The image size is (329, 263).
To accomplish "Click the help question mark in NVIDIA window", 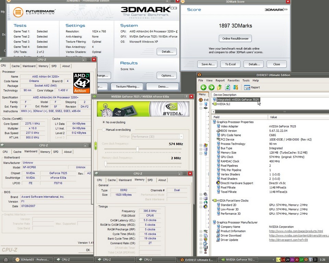I will tap(186, 97).
